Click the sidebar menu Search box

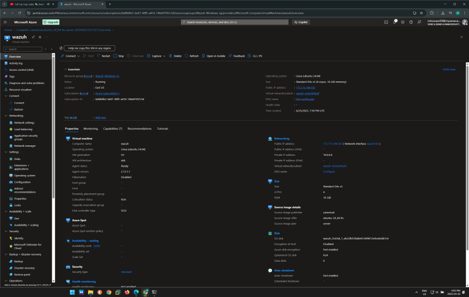click(23, 49)
